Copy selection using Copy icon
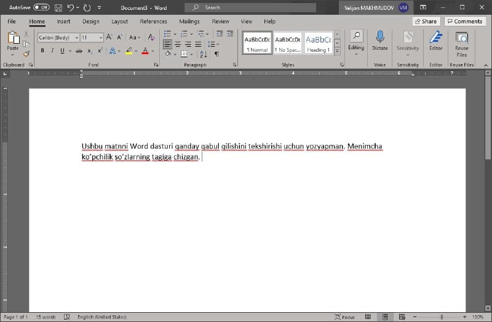This screenshot has width=492, height=322. [26, 44]
